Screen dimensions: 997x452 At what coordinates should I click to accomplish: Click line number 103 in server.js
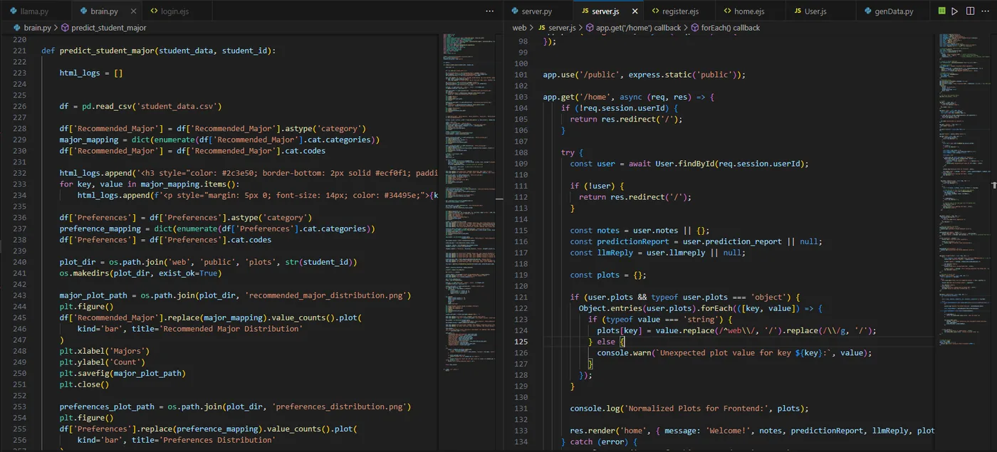pos(521,97)
